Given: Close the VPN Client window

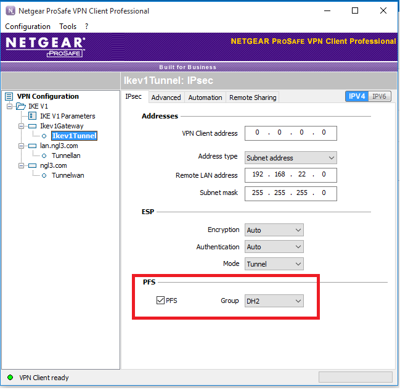Looking at the screenshot, I should pyautogui.click(x=383, y=10).
